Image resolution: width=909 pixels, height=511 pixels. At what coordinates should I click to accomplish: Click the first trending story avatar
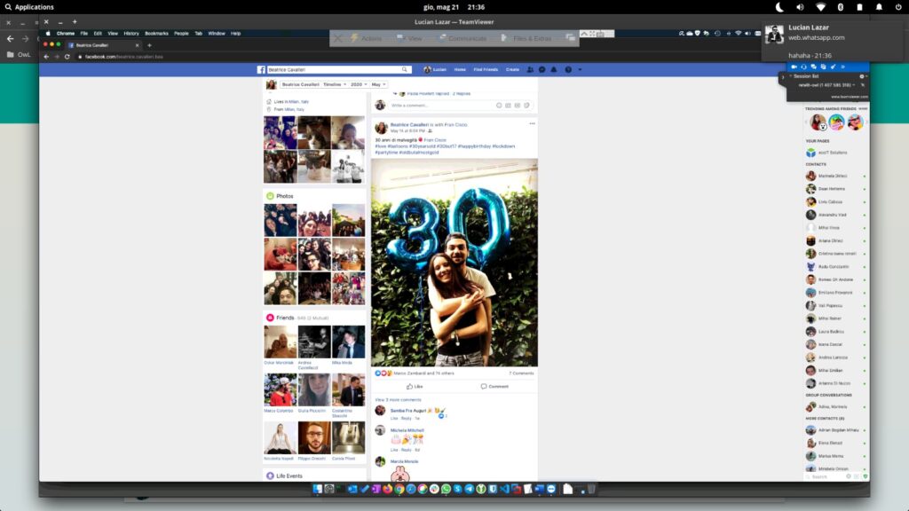coord(818,122)
